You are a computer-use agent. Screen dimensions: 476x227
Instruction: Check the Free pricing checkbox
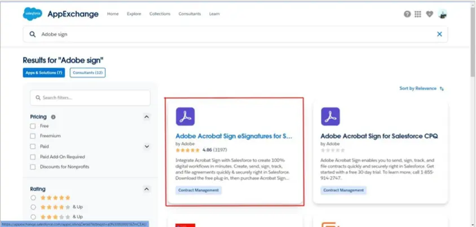point(33,126)
